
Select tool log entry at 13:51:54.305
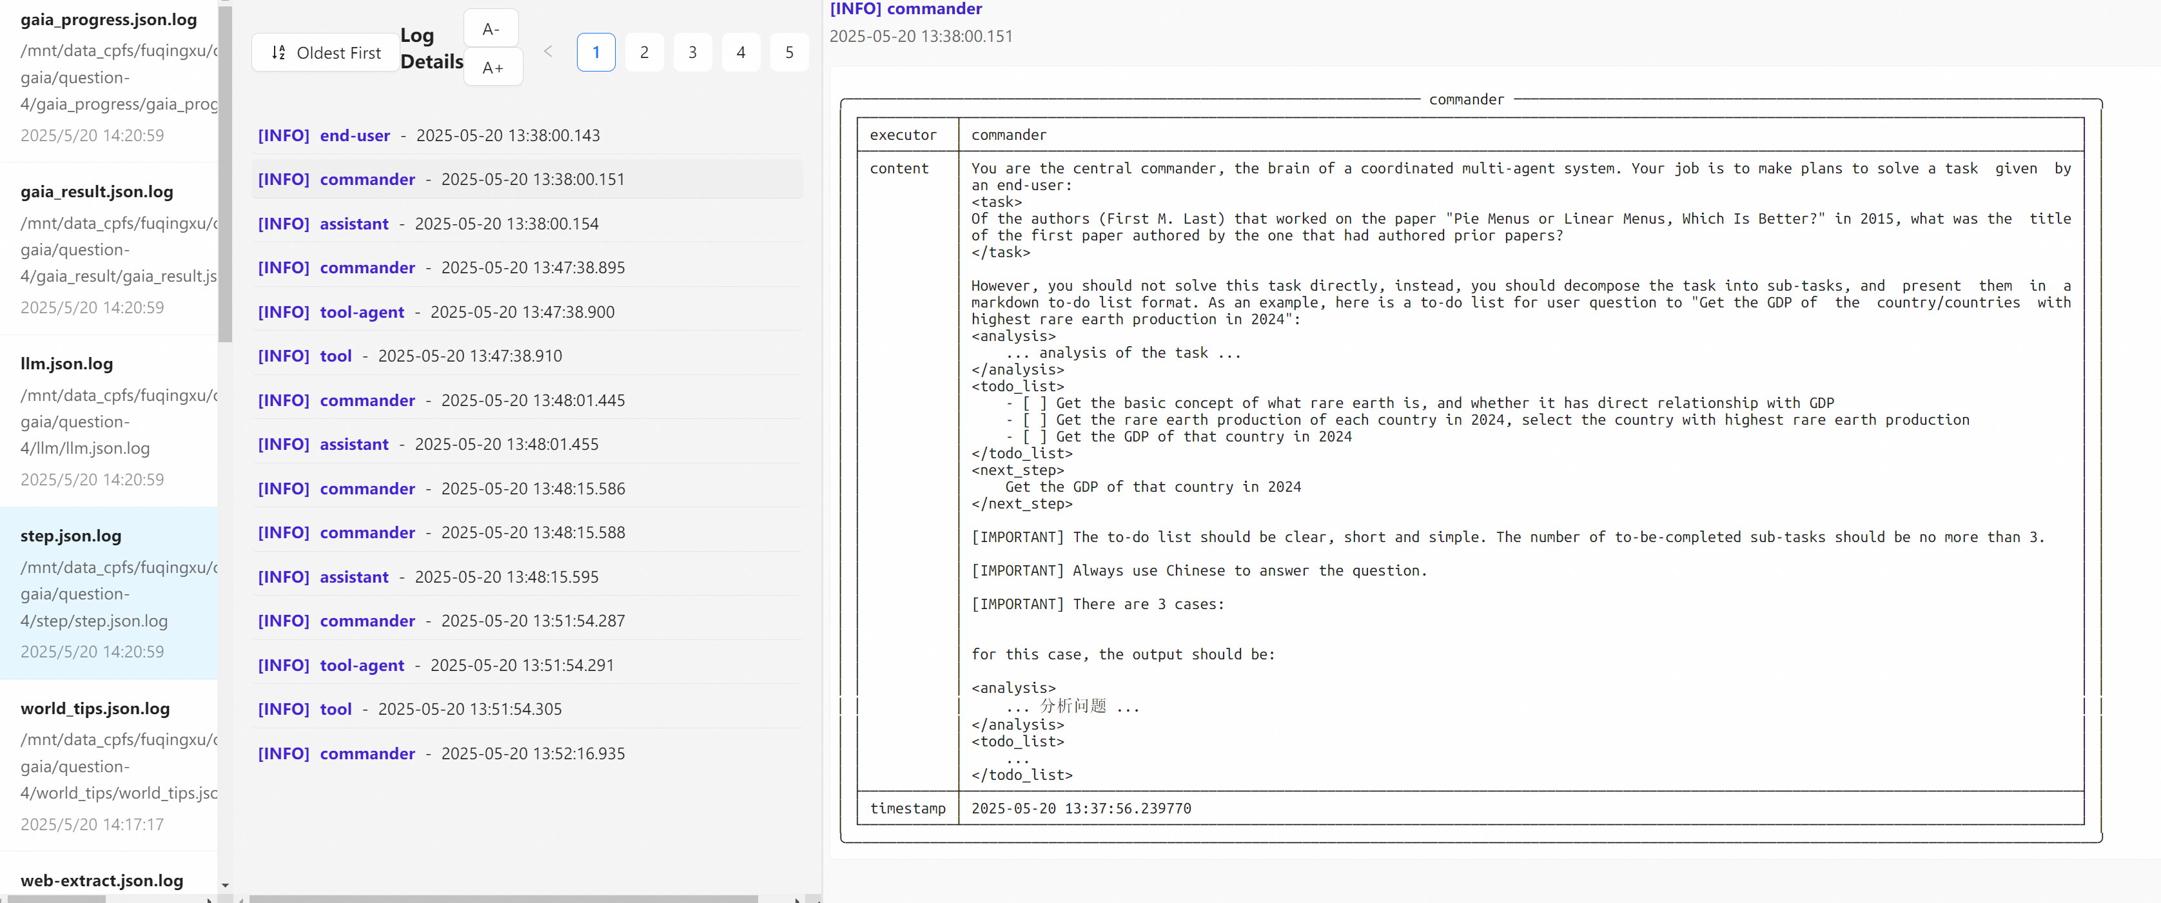(x=527, y=710)
